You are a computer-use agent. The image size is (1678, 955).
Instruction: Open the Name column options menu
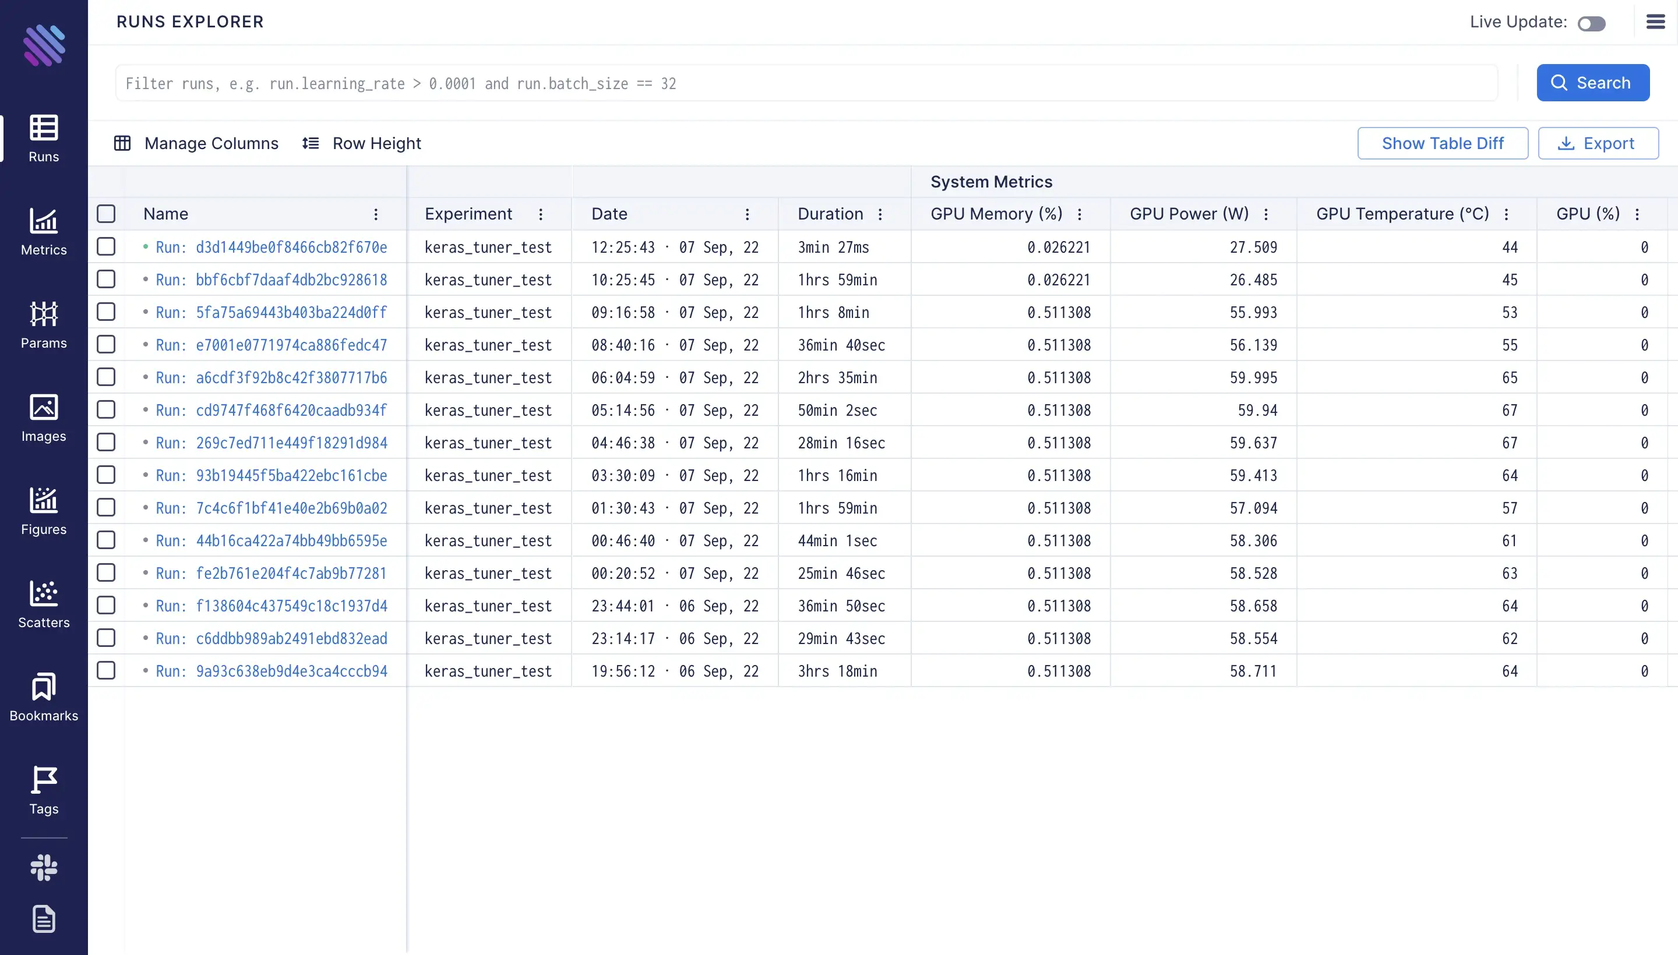pos(376,214)
